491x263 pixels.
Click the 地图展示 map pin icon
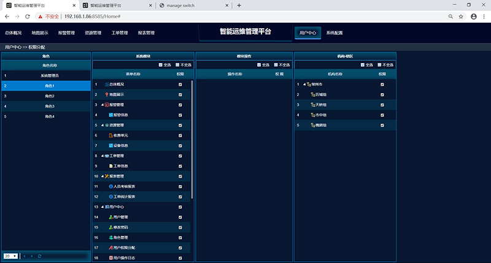click(x=107, y=94)
